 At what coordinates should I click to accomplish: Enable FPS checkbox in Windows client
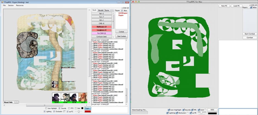(69, 108)
